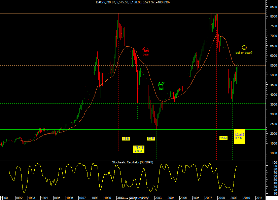Select the '15 M' yellow label
The image size is (278, 200).
tap(223, 138)
